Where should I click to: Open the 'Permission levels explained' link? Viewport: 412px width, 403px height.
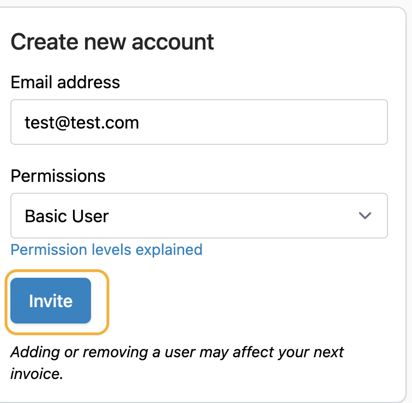tap(106, 249)
